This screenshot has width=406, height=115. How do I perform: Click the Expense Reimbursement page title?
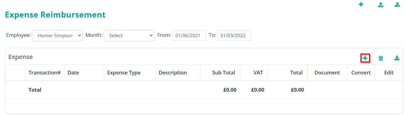point(55,14)
